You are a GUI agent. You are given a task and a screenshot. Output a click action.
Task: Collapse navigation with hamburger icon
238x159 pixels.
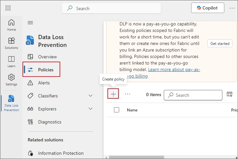pos(30,22)
